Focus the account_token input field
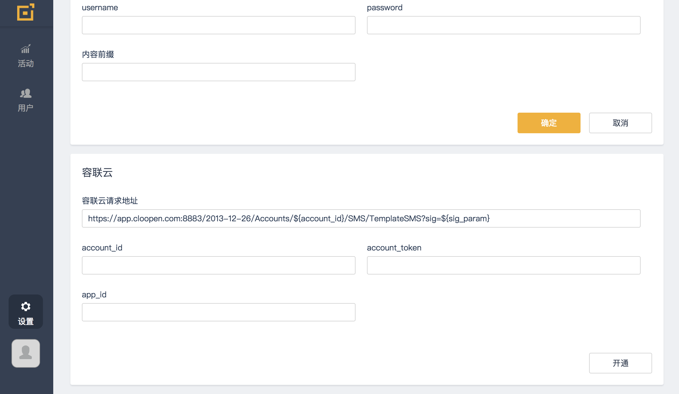Viewport: 679px width, 394px height. (504, 265)
